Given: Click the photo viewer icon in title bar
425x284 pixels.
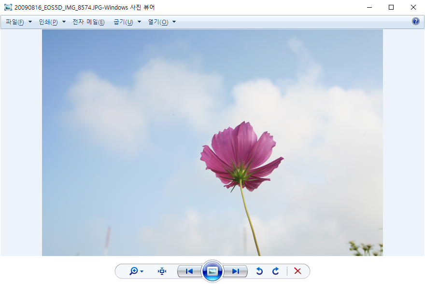Looking at the screenshot, I should point(8,7).
